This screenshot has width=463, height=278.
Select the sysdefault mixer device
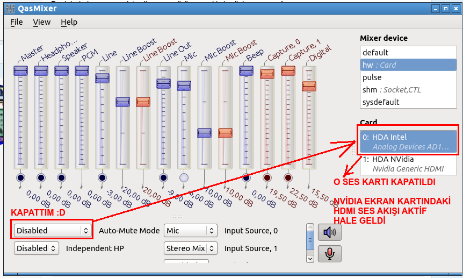pyautogui.click(x=408, y=102)
